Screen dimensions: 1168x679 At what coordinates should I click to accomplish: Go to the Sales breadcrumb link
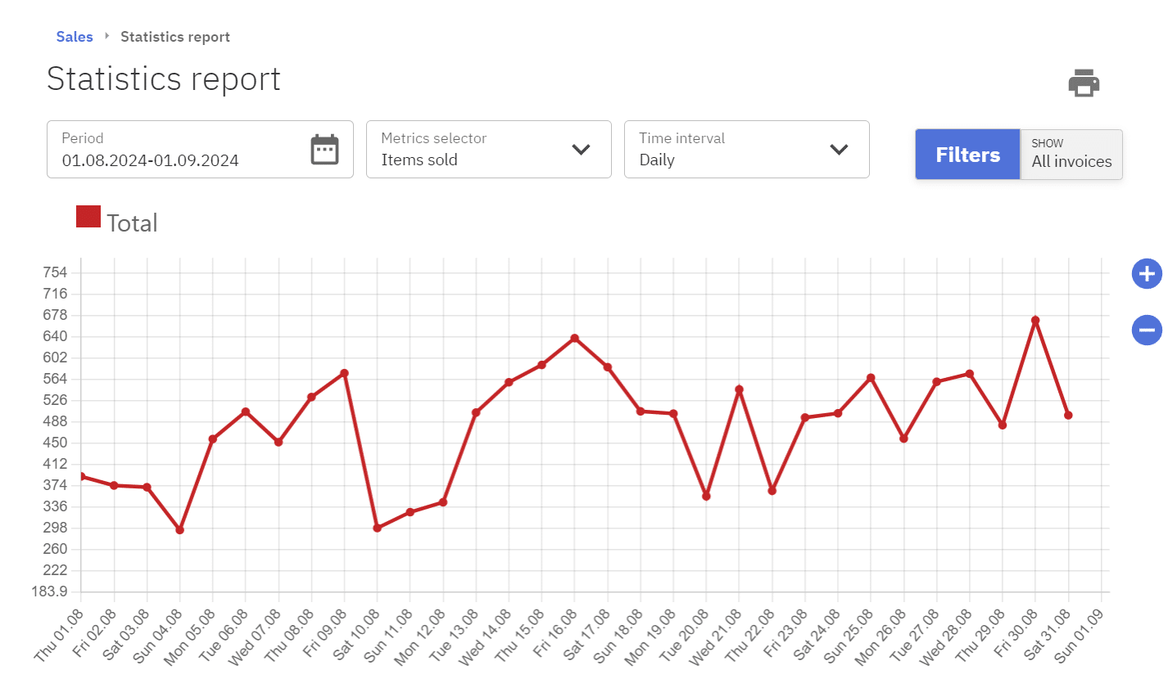tap(75, 37)
